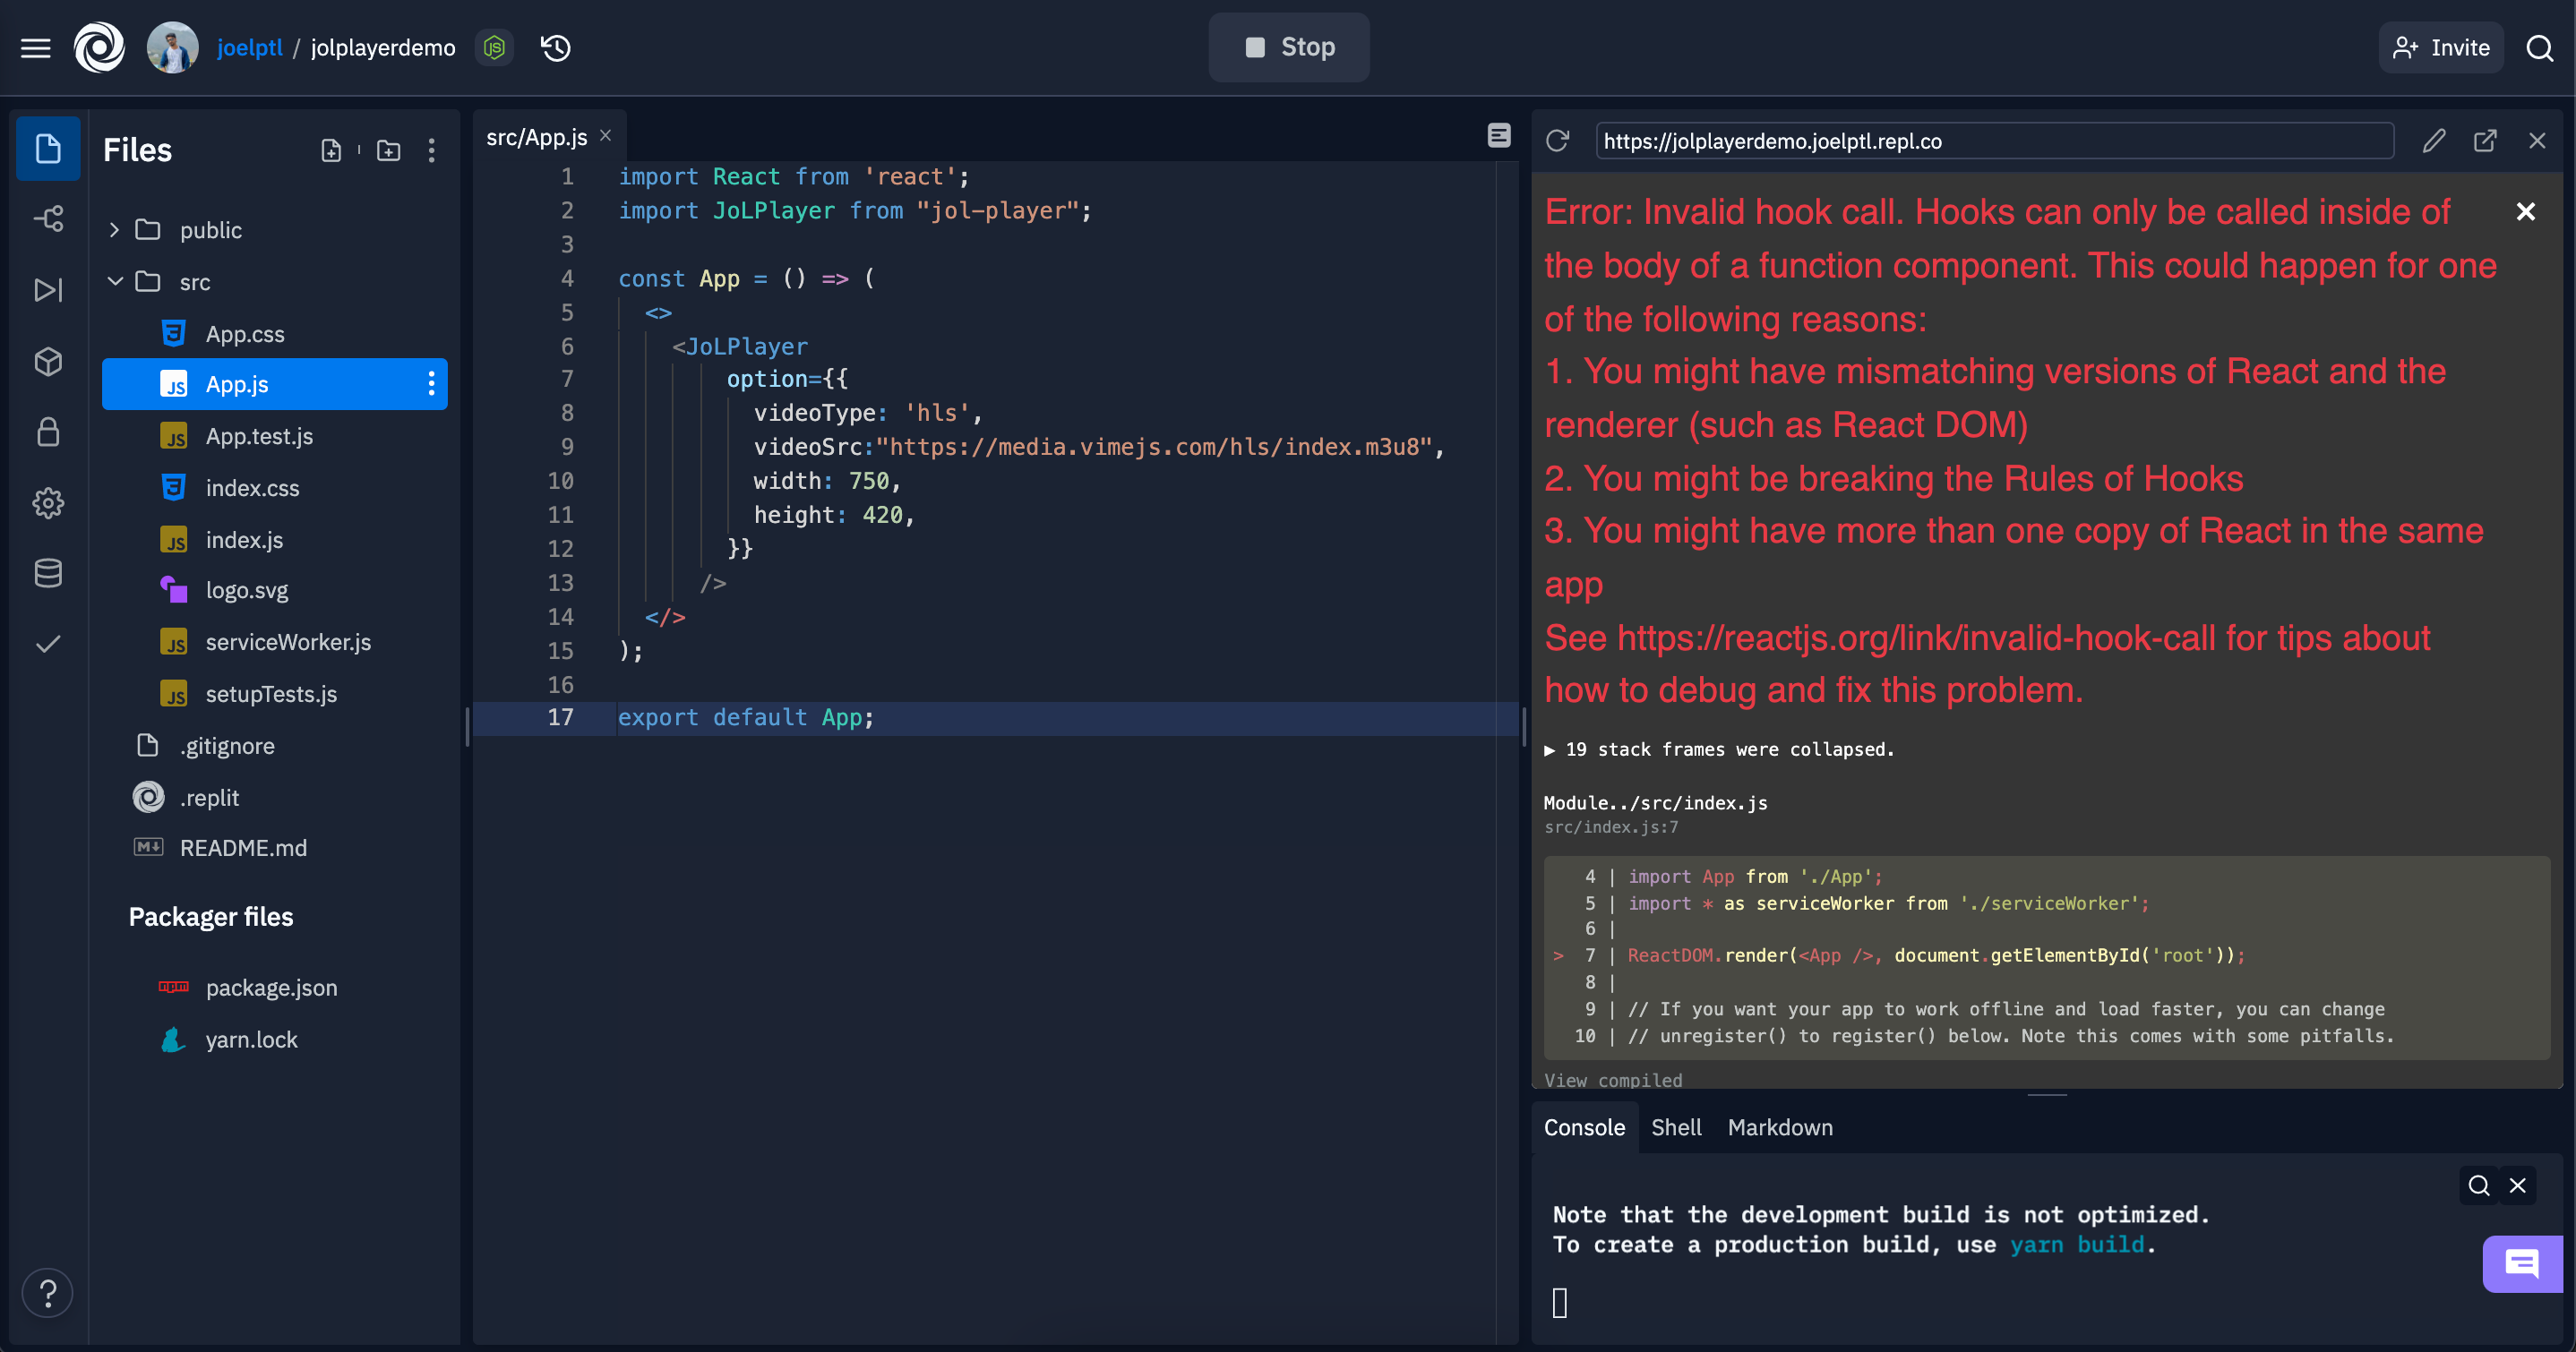The height and width of the screenshot is (1352, 2576).
Task: Open preview in new tab icon
Action: coord(2485,141)
